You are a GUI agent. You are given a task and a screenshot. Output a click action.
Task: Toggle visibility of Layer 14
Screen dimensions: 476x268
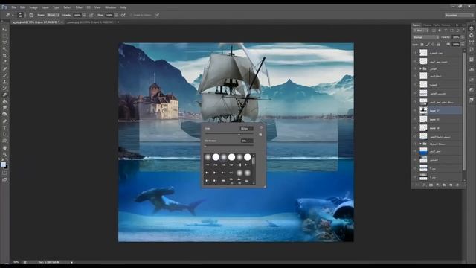pyautogui.click(x=415, y=128)
